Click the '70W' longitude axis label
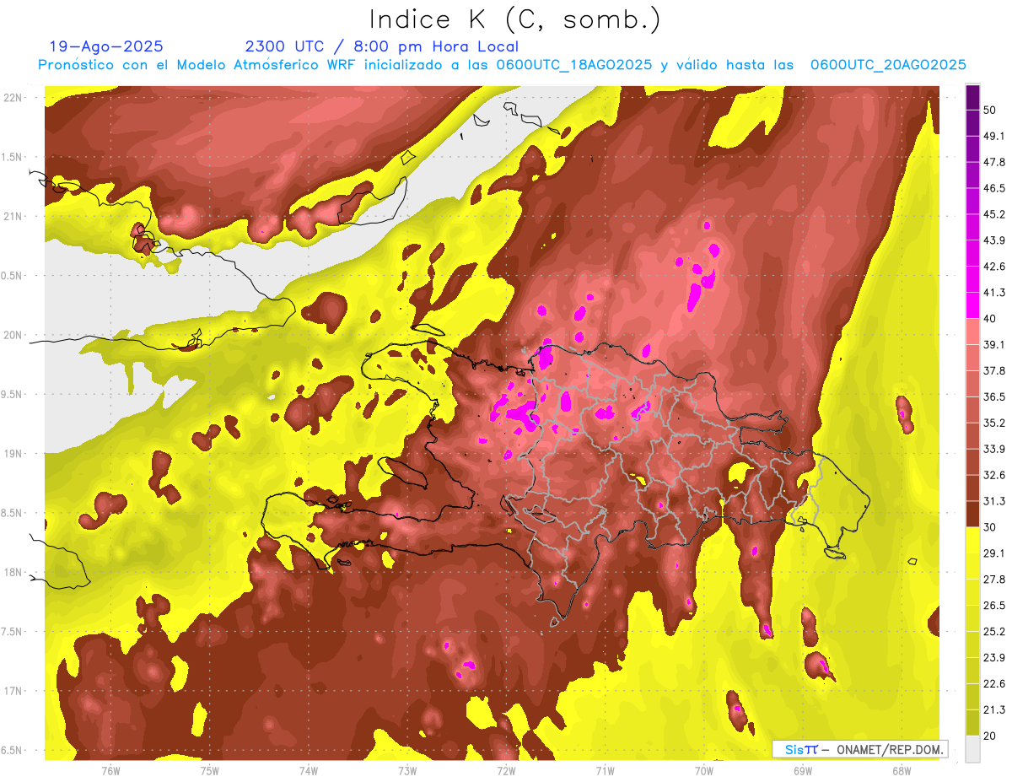Screen dimensions: 1012x782 703,770
